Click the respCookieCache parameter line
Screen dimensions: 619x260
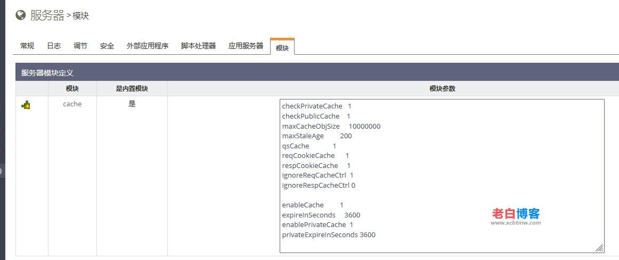click(316, 165)
